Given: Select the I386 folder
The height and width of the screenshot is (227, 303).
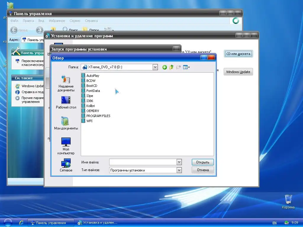Looking at the screenshot, I should 87,101.
